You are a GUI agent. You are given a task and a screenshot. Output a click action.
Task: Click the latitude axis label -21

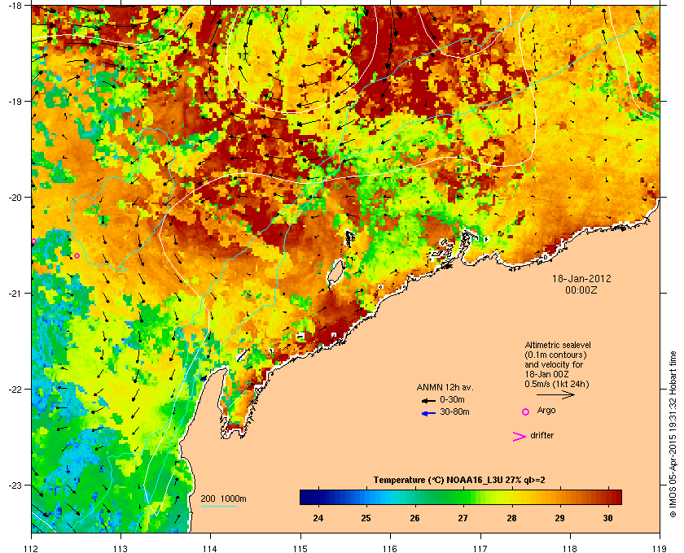click(15, 294)
